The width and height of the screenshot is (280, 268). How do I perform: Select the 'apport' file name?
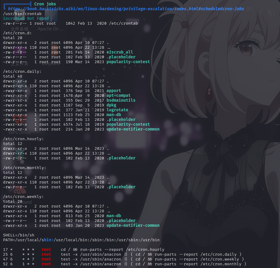114,91
